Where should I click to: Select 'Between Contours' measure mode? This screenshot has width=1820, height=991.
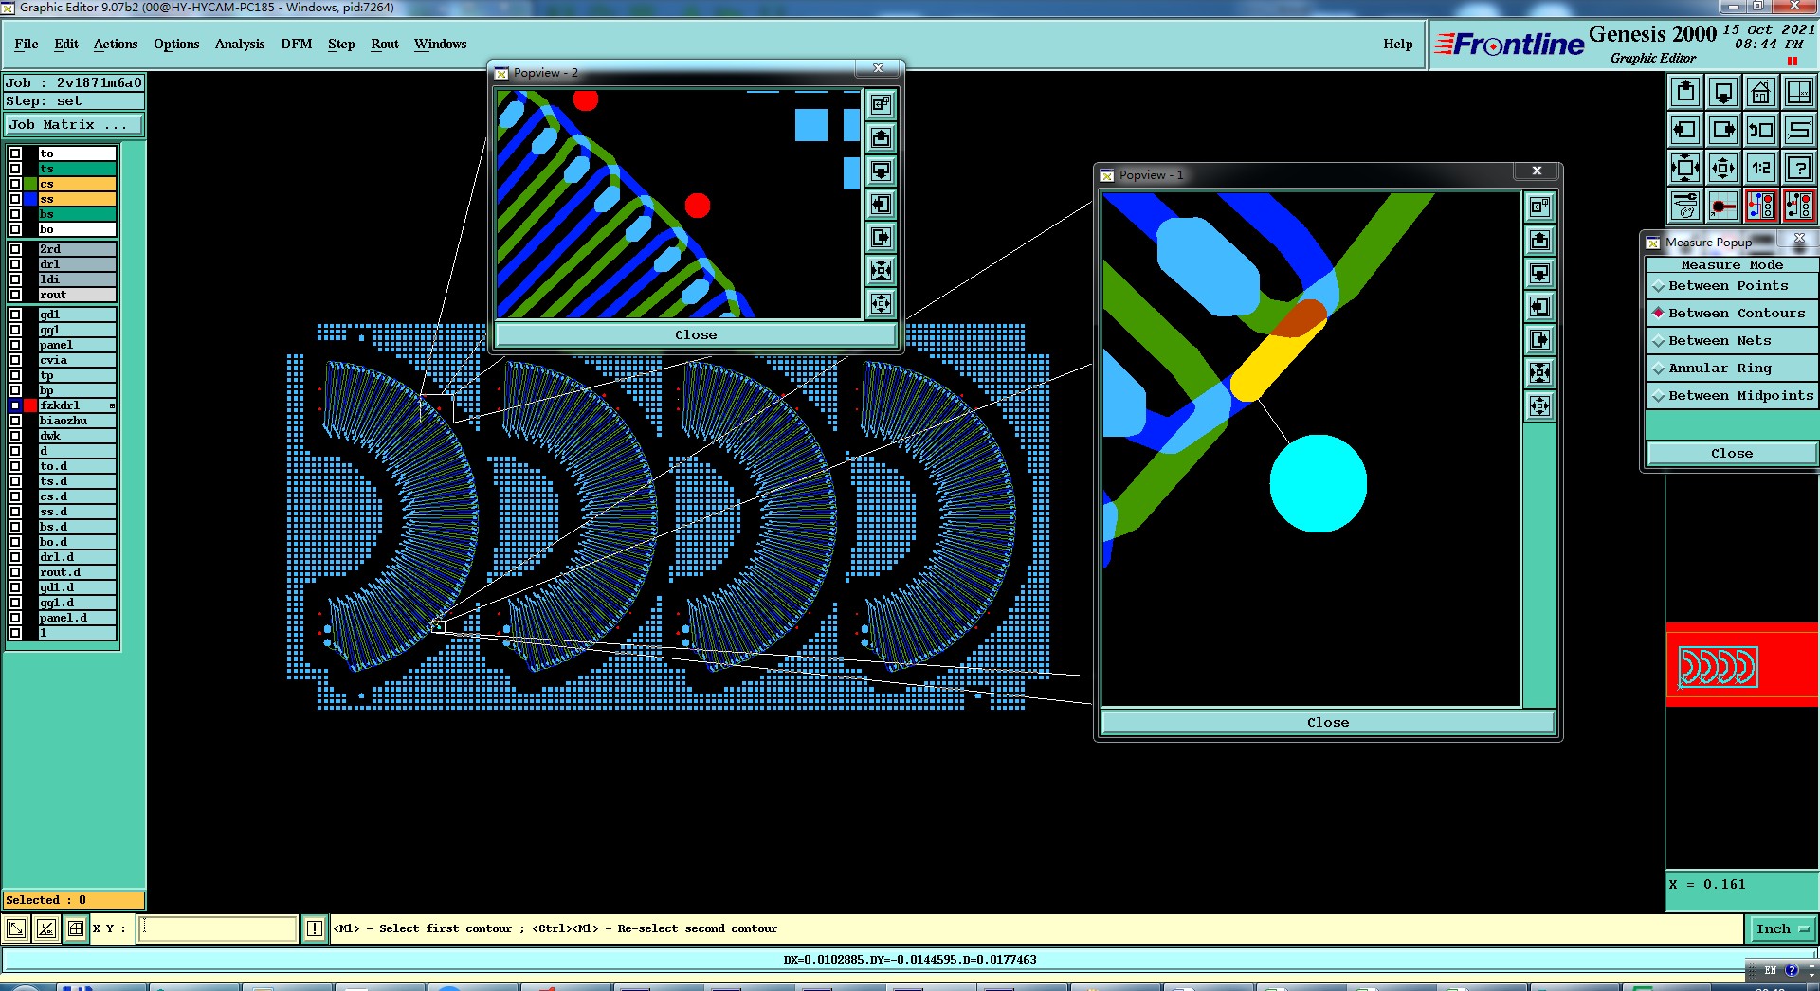(1732, 314)
